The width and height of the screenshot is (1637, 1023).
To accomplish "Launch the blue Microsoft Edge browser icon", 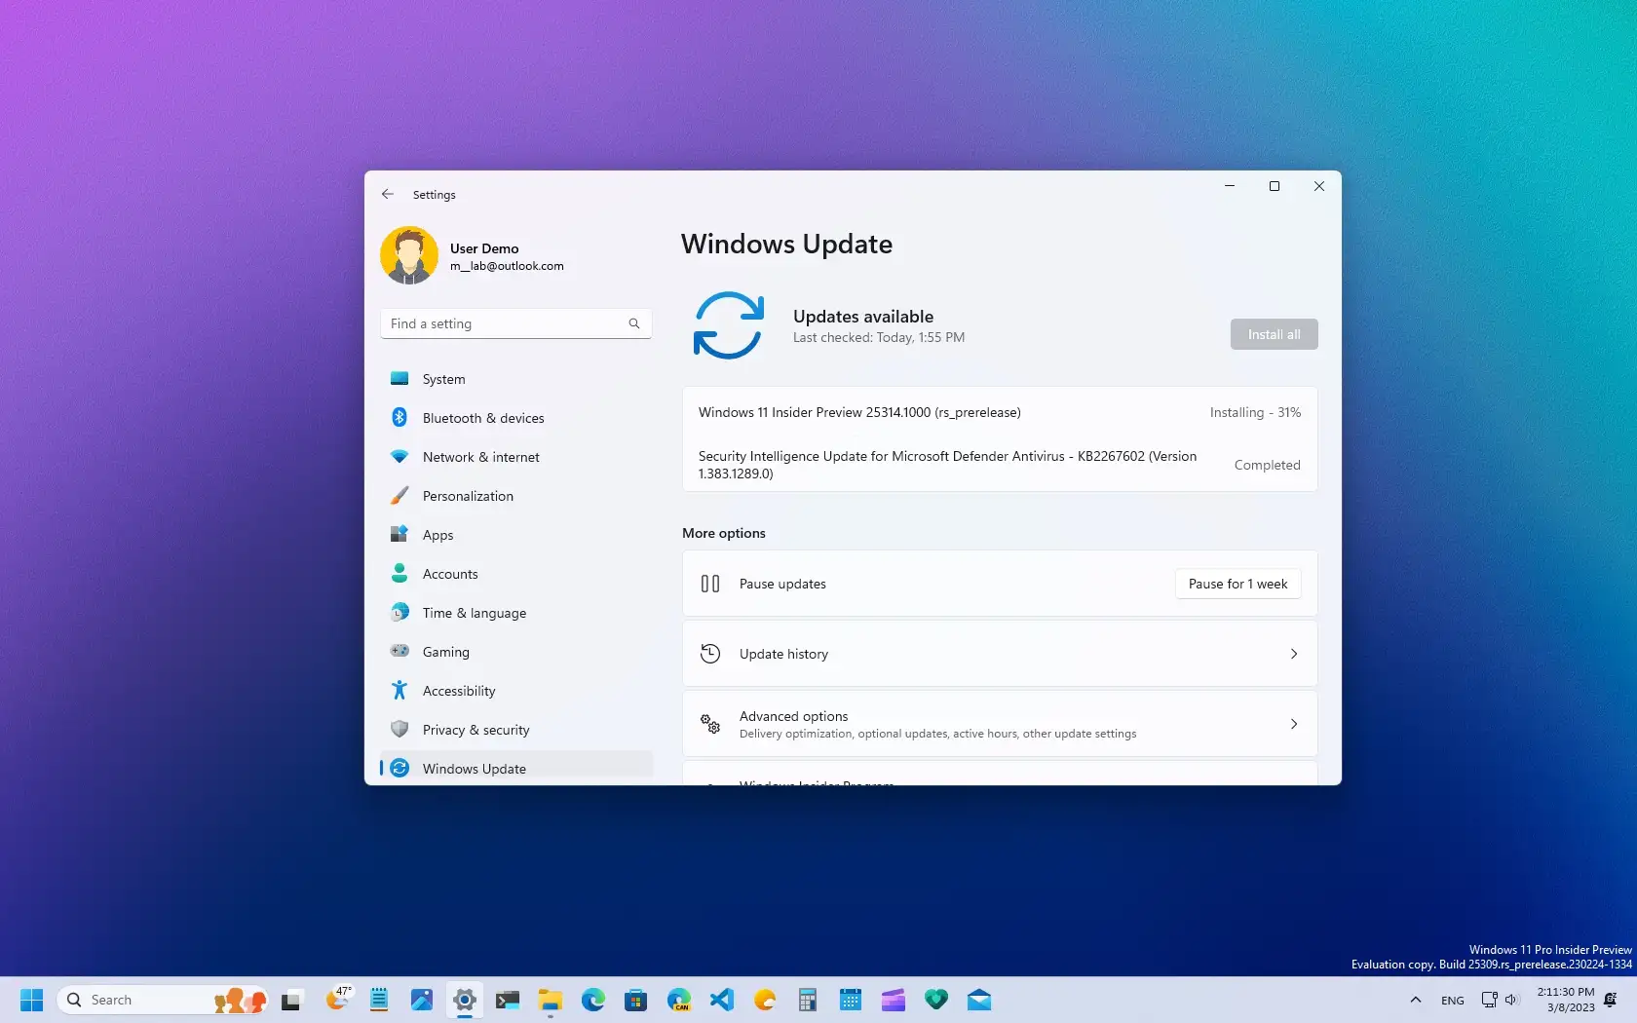I will [593, 1000].
